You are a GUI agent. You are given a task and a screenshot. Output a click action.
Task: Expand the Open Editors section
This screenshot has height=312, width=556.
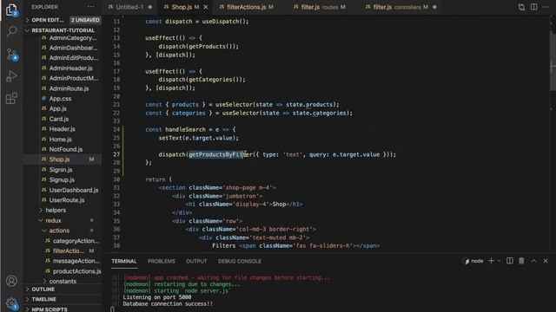coord(48,20)
